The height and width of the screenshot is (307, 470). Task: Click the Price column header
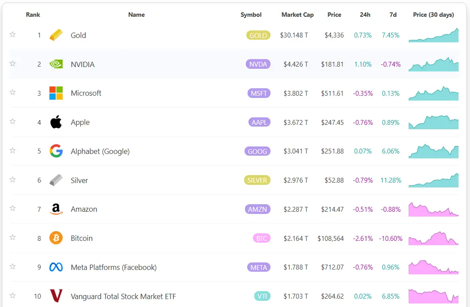(334, 15)
